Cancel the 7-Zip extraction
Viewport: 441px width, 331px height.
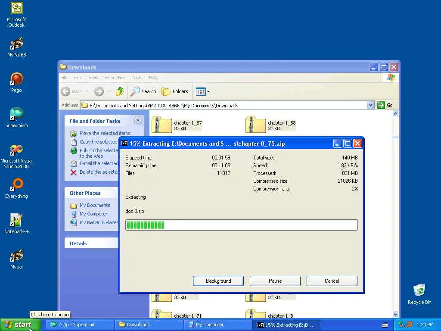tap(332, 281)
